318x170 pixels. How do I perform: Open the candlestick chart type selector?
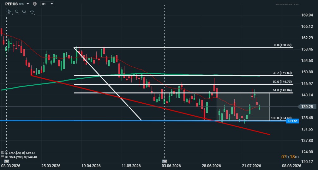(x=9, y=12)
